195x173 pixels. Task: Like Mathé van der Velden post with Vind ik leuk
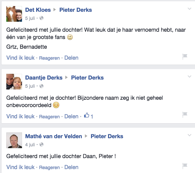(x=20, y=167)
